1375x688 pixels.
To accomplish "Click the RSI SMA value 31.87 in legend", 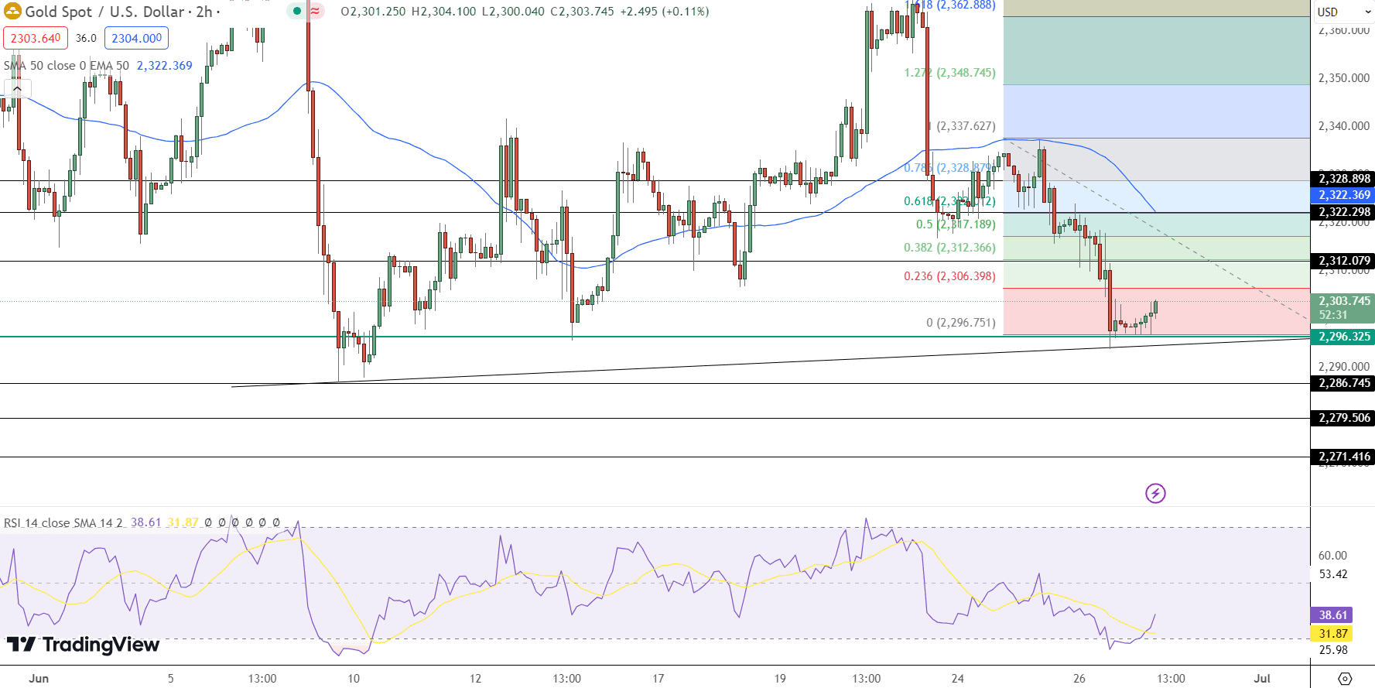I will coord(183,523).
